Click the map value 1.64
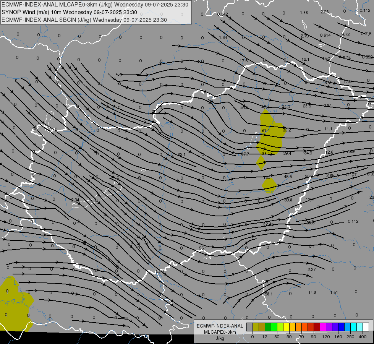The image size is (374, 344). tap(223, 37)
